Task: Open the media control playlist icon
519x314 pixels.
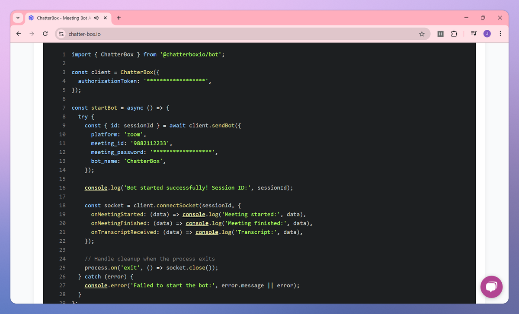Action: click(474, 34)
